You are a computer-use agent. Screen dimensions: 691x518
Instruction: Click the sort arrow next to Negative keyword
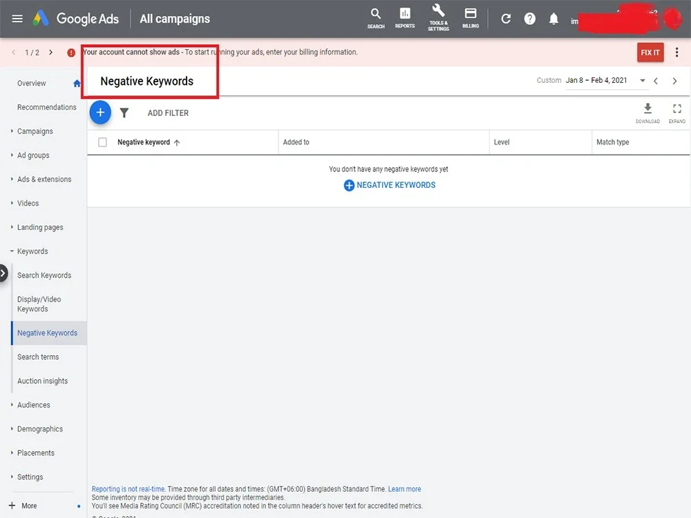pos(177,142)
